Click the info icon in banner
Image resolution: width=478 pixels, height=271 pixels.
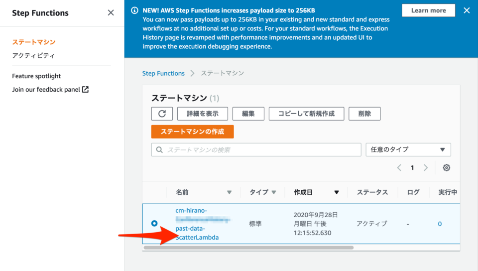134,10
